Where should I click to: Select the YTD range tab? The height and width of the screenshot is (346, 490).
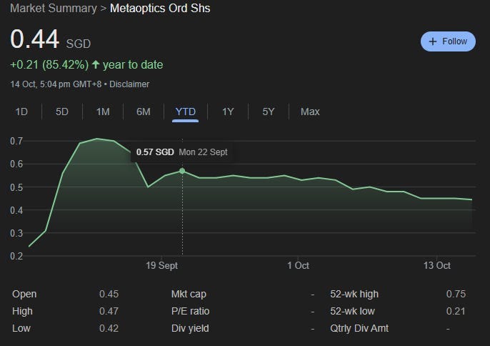pyautogui.click(x=185, y=112)
